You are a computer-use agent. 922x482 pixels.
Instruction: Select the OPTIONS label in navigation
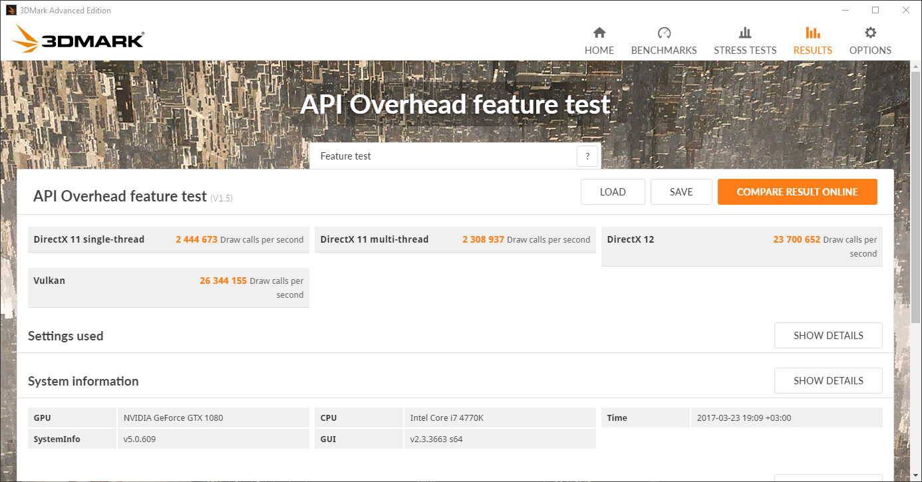coord(870,51)
